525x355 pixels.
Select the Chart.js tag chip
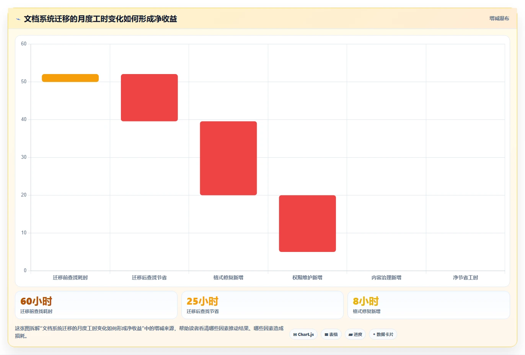point(303,334)
